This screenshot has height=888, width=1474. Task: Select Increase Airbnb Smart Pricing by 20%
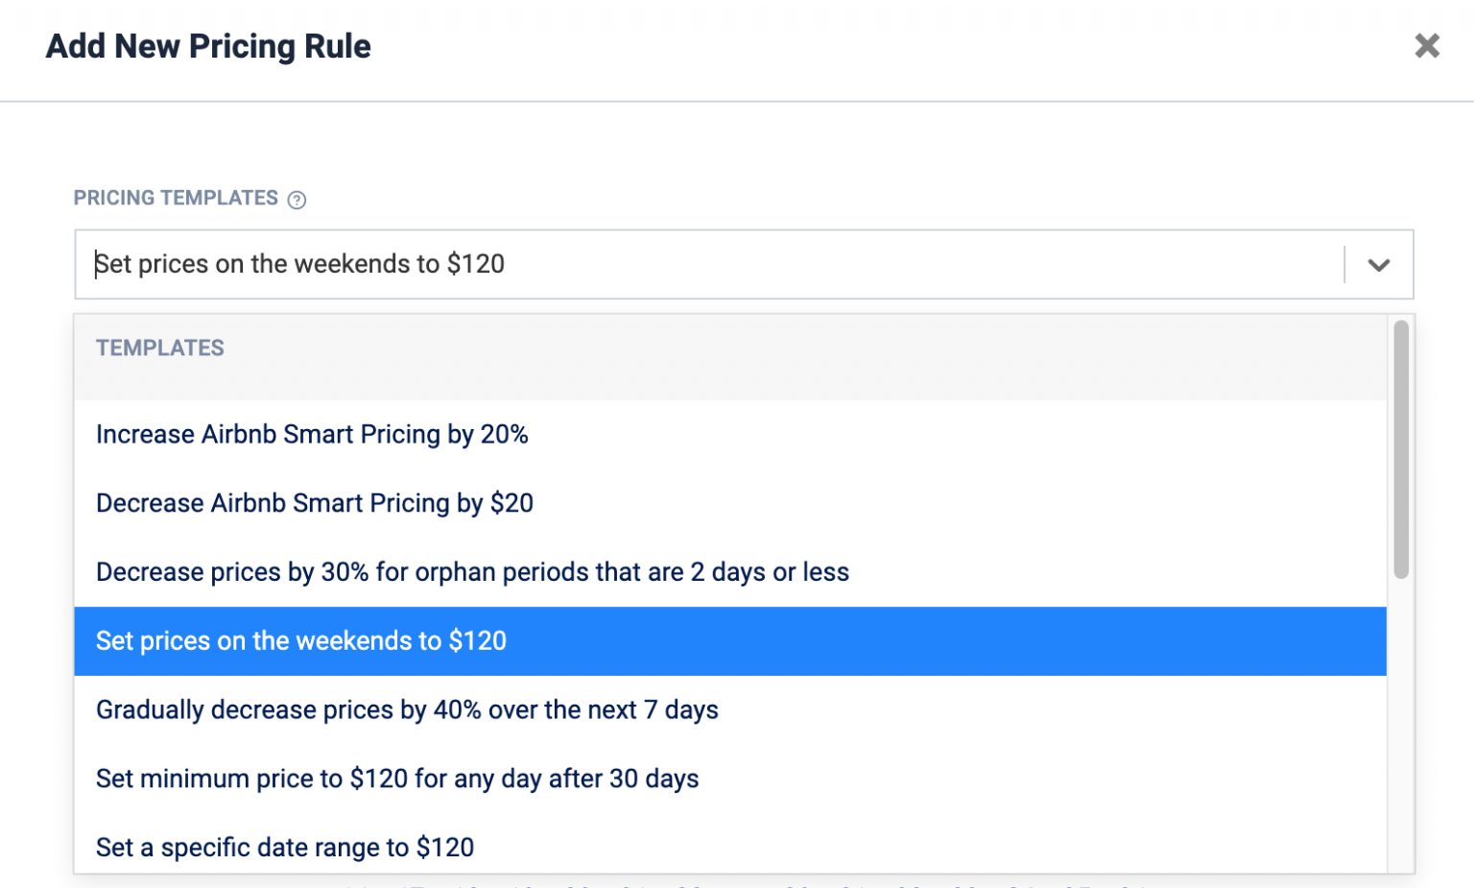[312, 435]
